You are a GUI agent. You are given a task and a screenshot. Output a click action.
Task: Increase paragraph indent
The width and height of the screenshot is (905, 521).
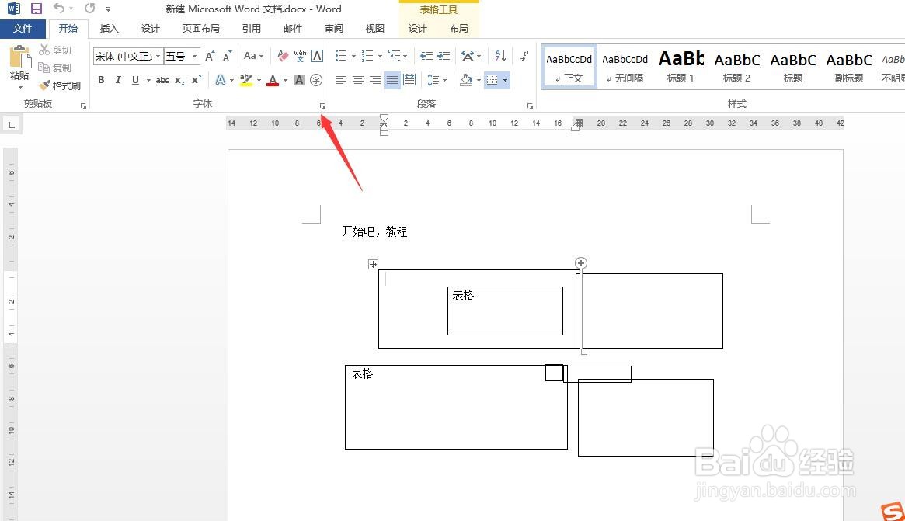(x=444, y=56)
